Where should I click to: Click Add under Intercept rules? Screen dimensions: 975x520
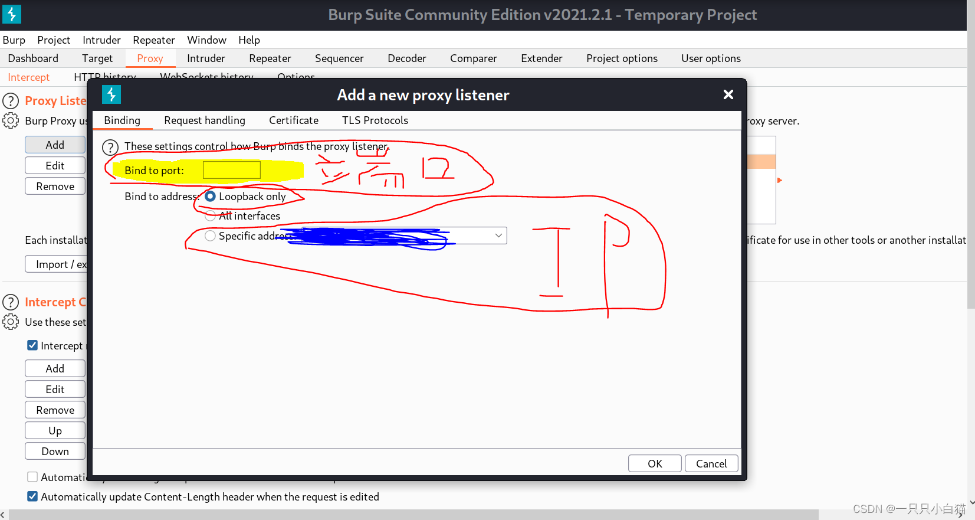point(55,368)
